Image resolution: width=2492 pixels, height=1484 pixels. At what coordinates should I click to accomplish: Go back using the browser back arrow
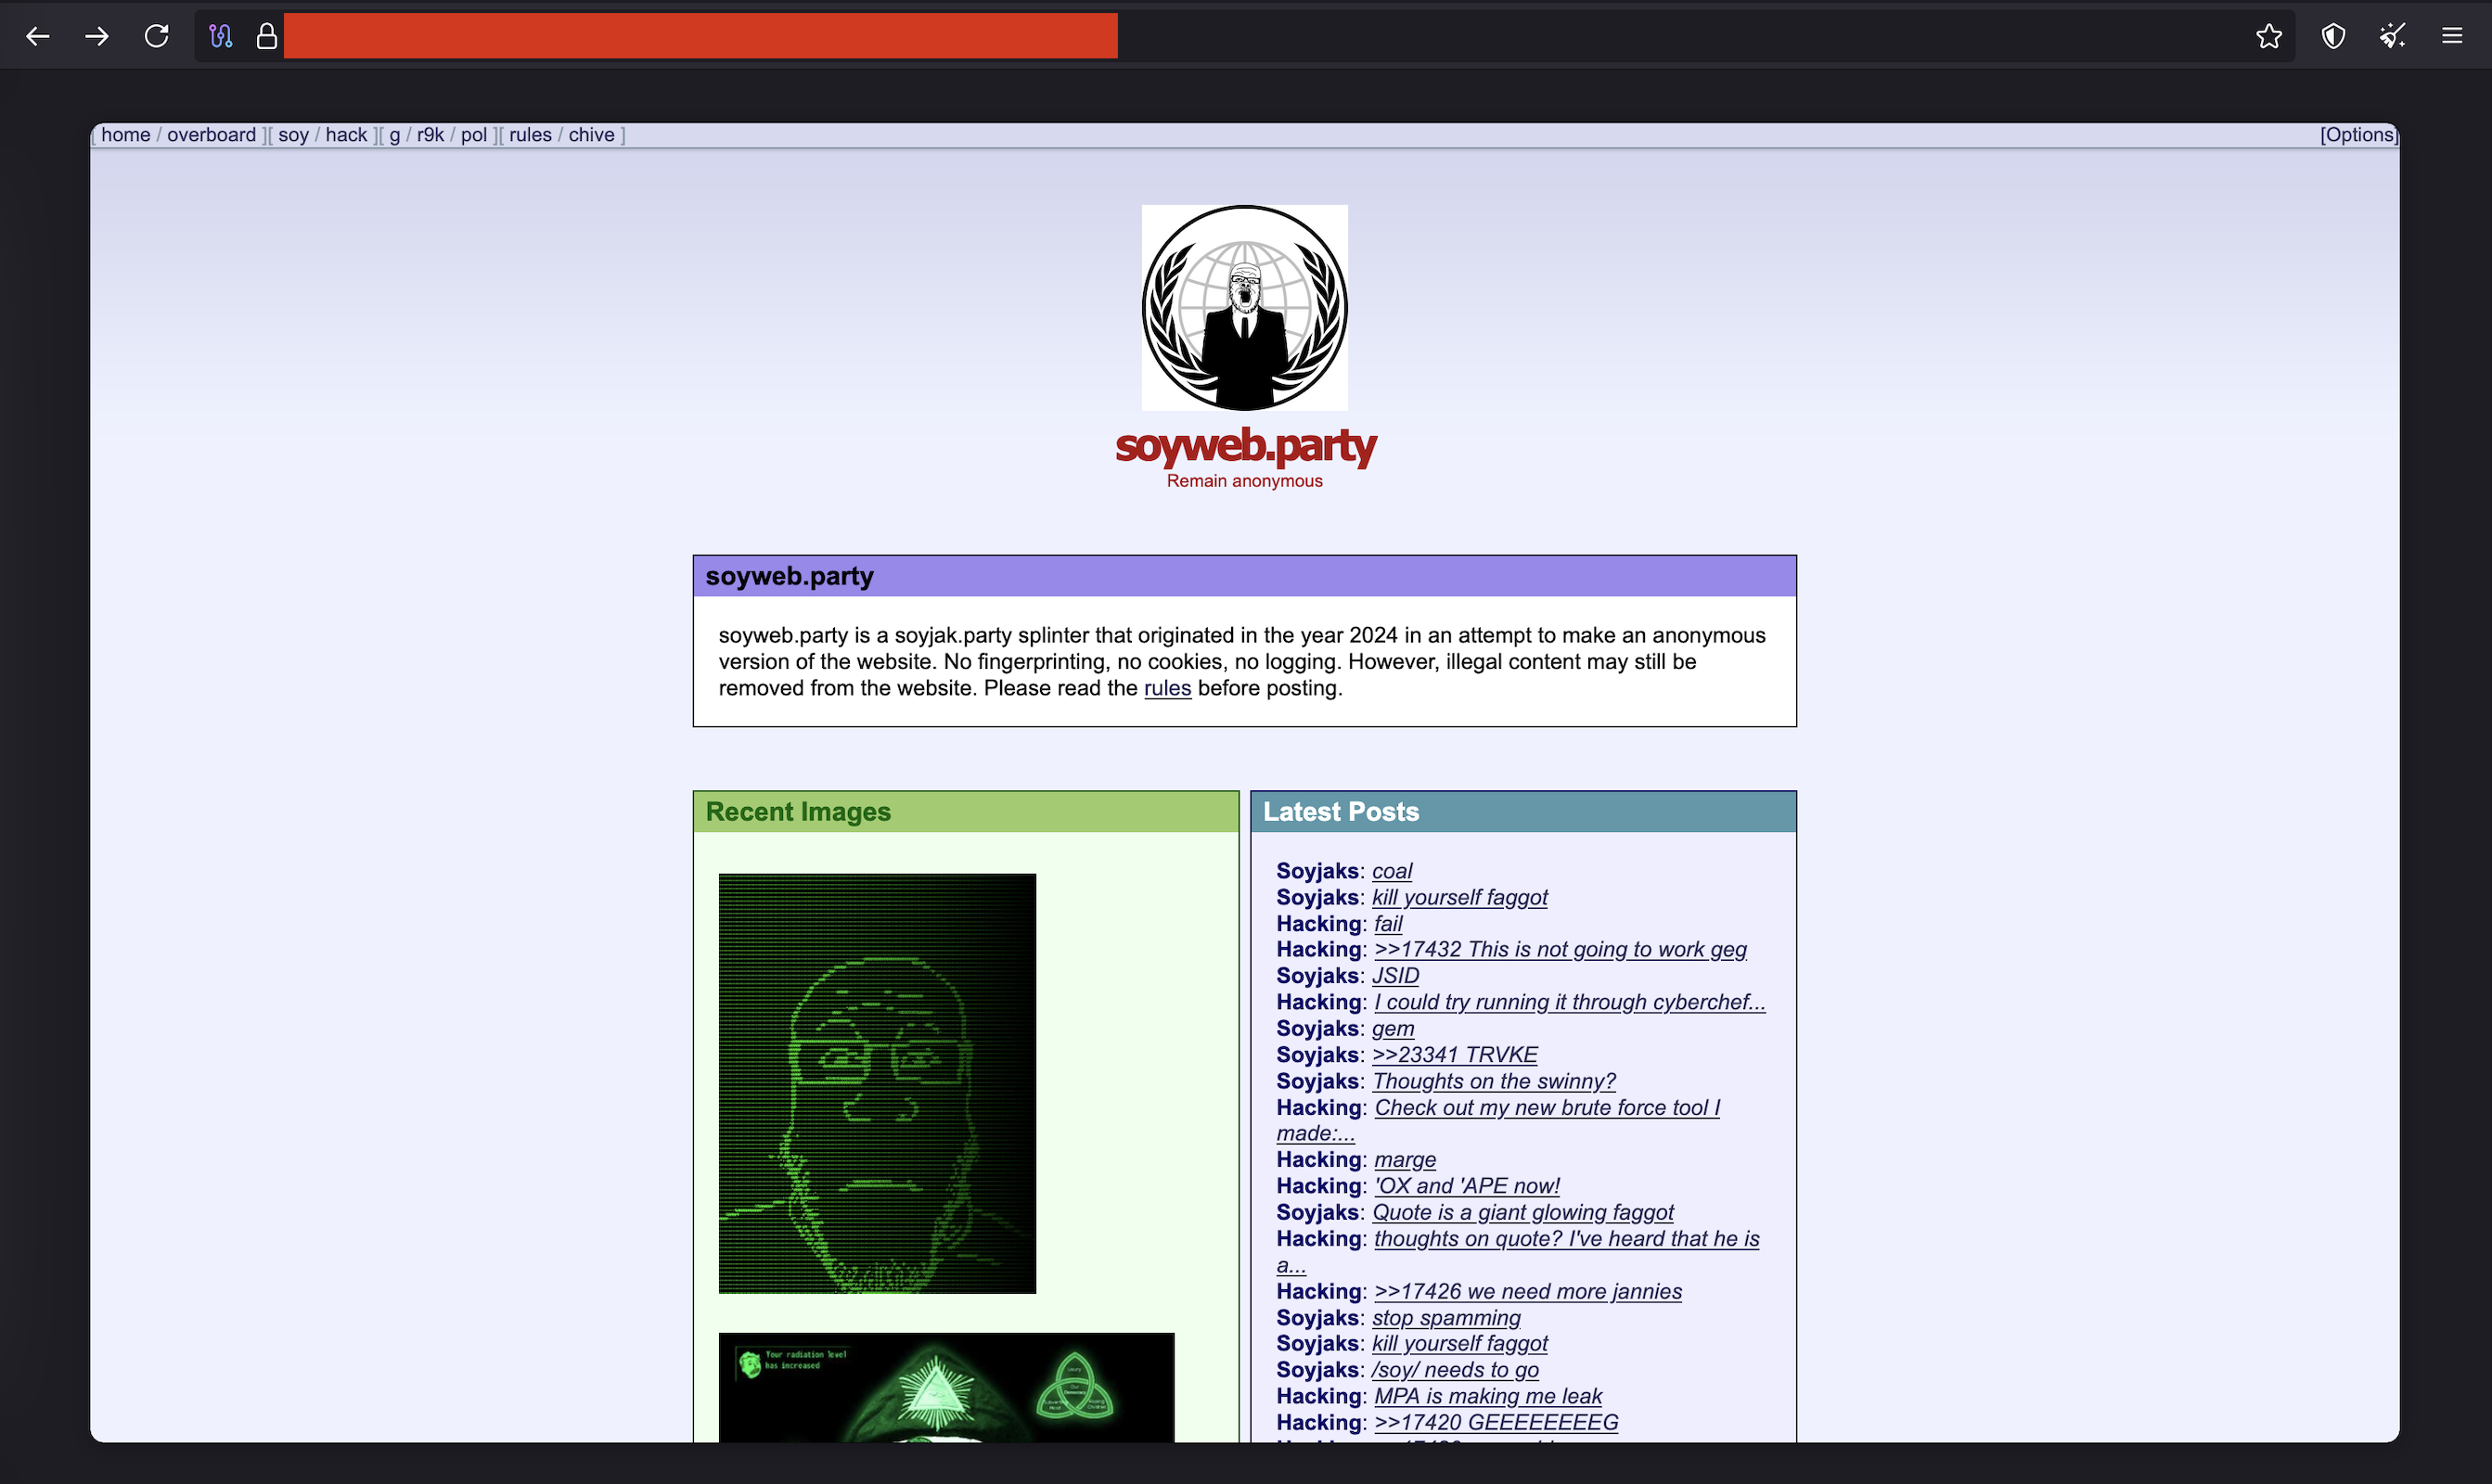[x=38, y=36]
